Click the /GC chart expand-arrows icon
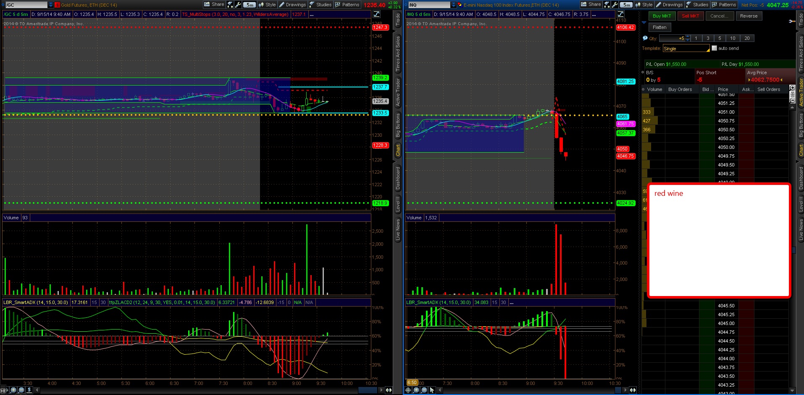Image resolution: width=804 pixels, height=395 pixels. pos(230,5)
